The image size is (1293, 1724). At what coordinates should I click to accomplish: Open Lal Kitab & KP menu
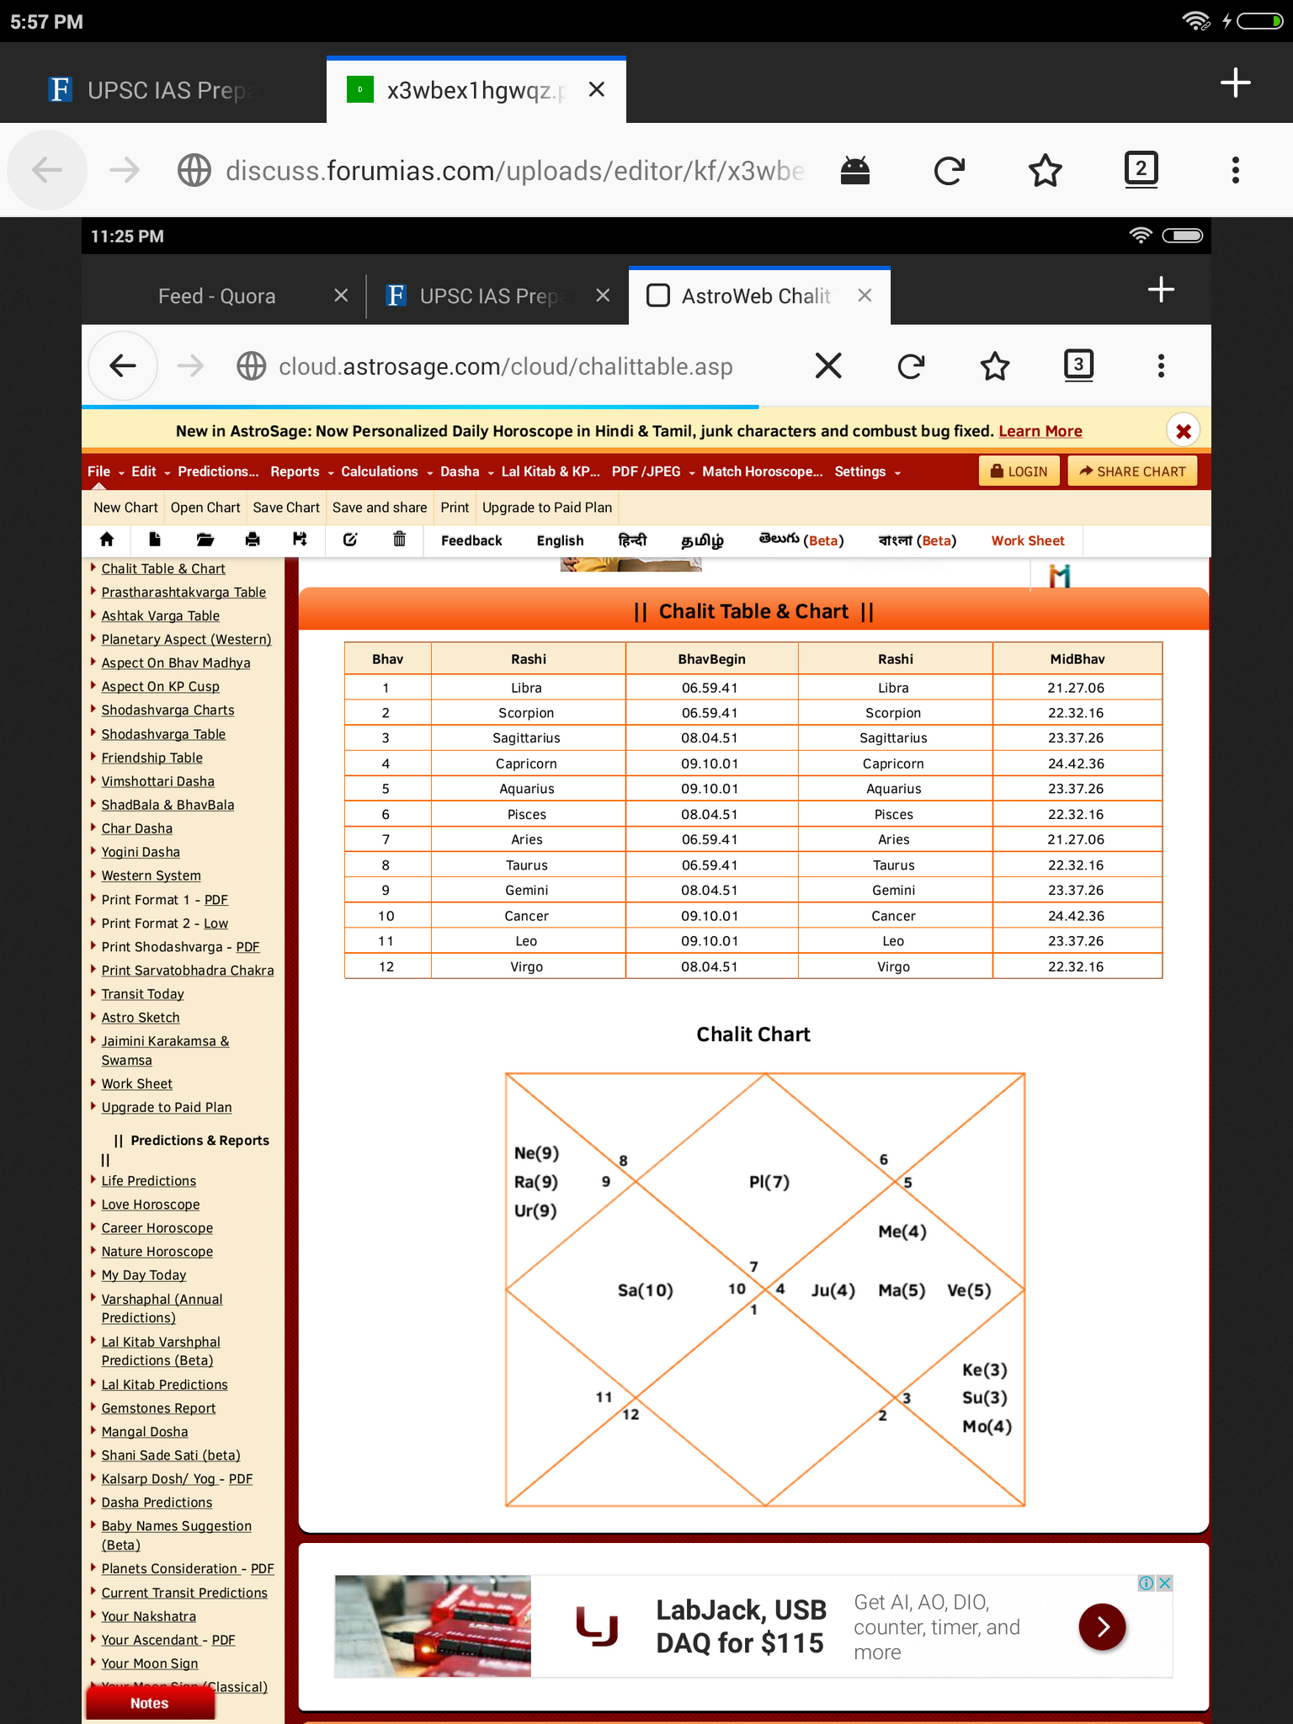[x=551, y=471]
